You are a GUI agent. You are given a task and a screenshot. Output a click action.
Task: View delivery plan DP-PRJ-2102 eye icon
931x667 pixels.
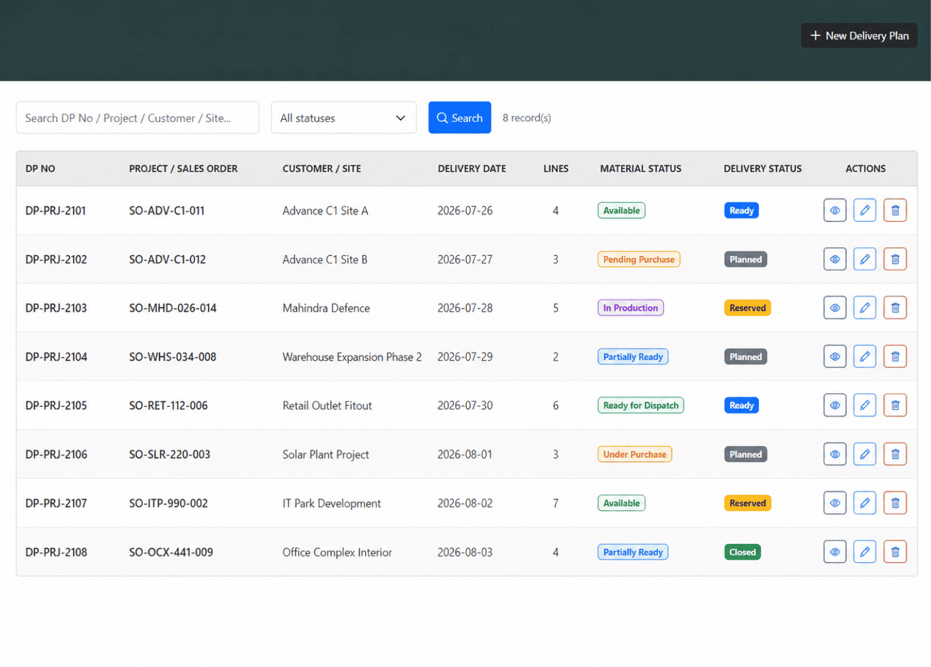coord(835,259)
